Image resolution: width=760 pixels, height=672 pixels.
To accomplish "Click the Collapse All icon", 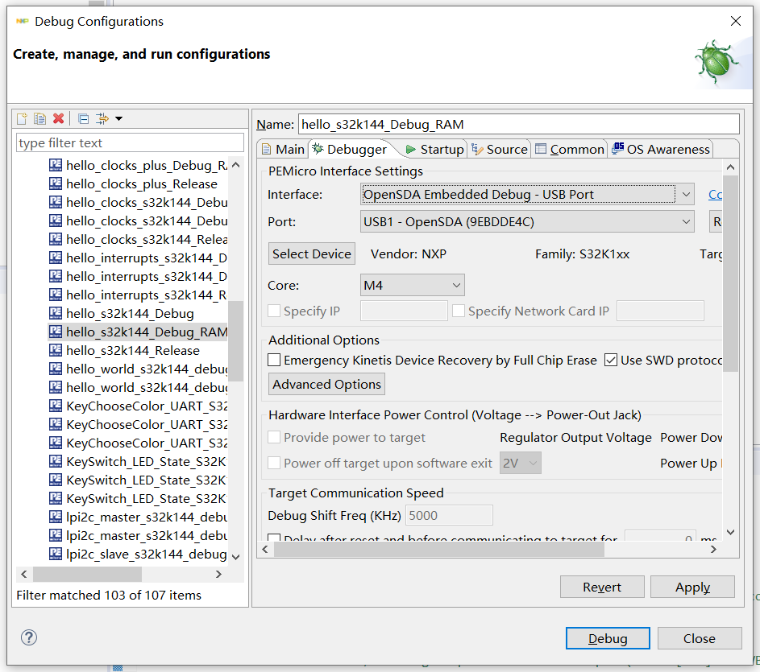I will click(83, 119).
